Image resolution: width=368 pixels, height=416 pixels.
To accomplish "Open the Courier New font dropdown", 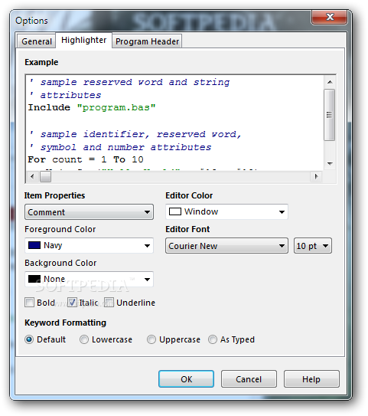I will 226,246.
